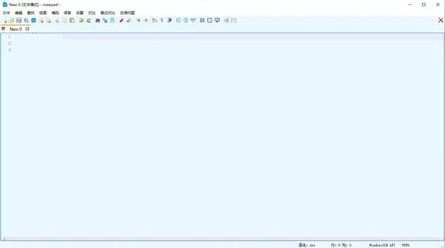Click the red marker highlight icon

click(122, 20)
